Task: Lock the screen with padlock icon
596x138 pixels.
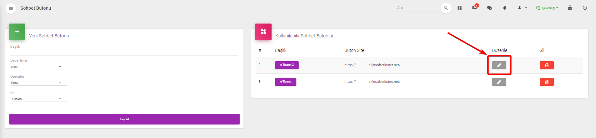Action: (570, 8)
